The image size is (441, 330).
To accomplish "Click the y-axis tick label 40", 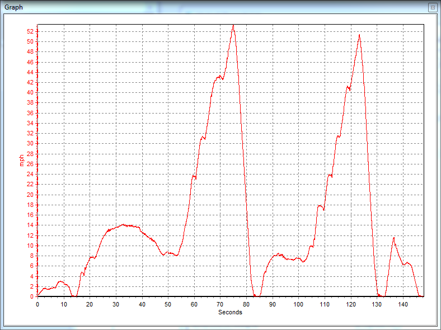I will point(31,92).
